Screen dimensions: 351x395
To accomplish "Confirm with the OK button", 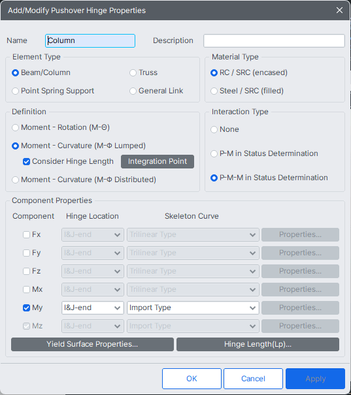I will point(192,379).
